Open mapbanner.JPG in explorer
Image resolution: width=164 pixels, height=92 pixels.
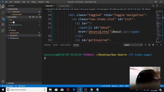[16, 25]
